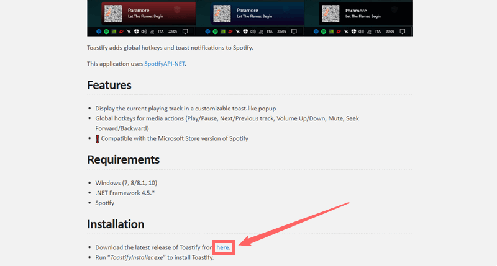Viewport: 497px width, 266px height.
Task: Click the ITA language indicator below red toast
Action: tap(161, 32)
